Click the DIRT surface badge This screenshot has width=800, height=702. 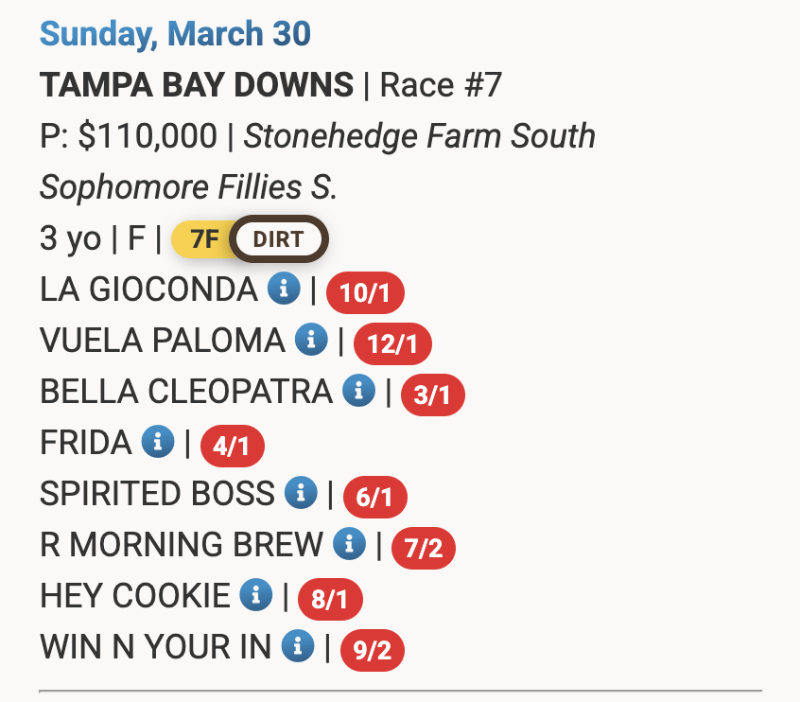click(x=279, y=238)
